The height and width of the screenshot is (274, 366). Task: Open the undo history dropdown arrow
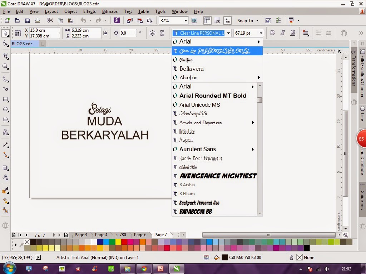pyautogui.click(x=90, y=20)
